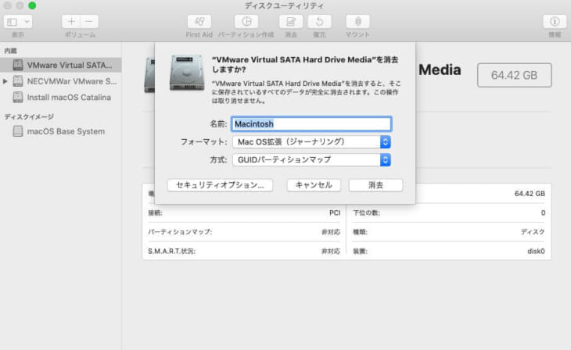The height and width of the screenshot is (350, 571).
Task: Click the マウント mount toolbar icon
Action: (358, 22)
